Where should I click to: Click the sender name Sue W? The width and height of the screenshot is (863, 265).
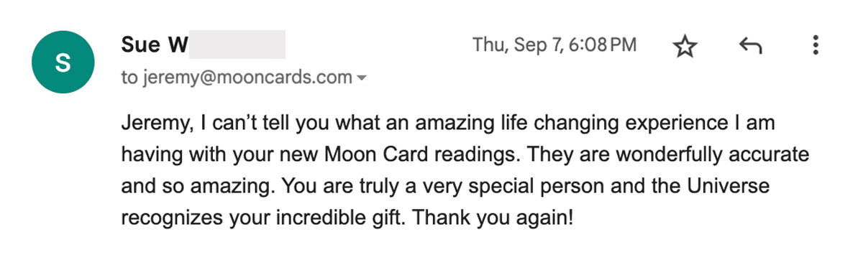[x=155, y=45]
